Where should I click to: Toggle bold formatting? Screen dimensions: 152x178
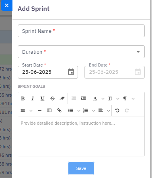pyautogui.click(x=23, y=99)
